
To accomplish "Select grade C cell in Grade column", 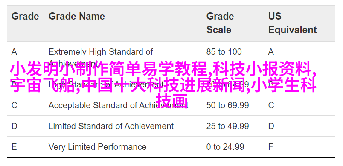I will coord(26,105).
